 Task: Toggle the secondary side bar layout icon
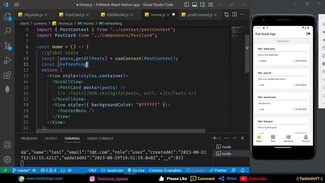pyautogui.click(x=203, y=5)
